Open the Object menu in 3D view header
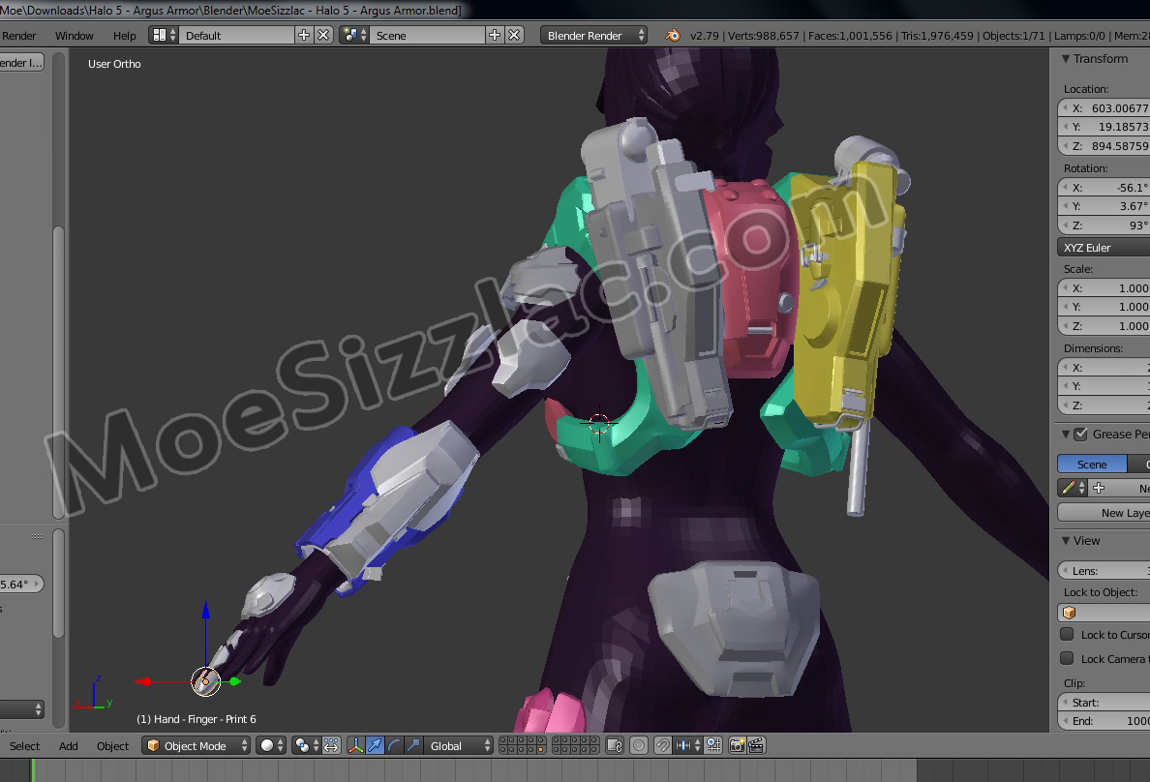This screenshot has height=782, width=1150. [x=113, y=746]
